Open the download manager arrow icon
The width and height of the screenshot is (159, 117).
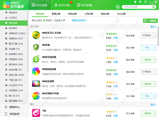[118, 7]
